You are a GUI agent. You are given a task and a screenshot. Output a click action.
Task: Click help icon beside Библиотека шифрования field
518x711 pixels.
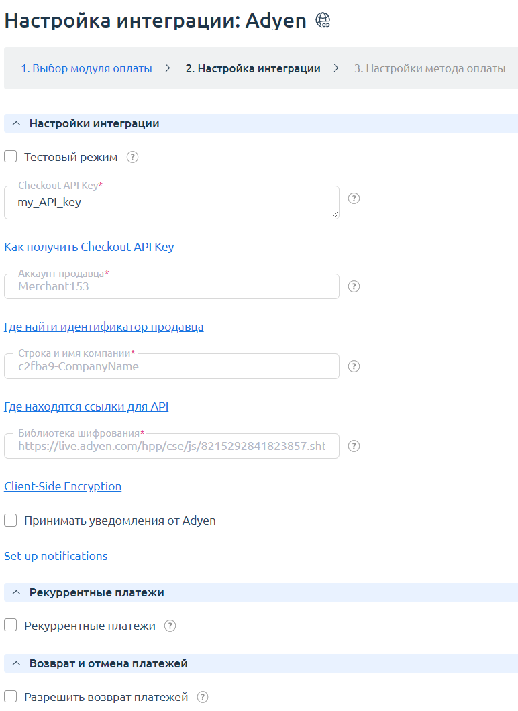(354, 446)
